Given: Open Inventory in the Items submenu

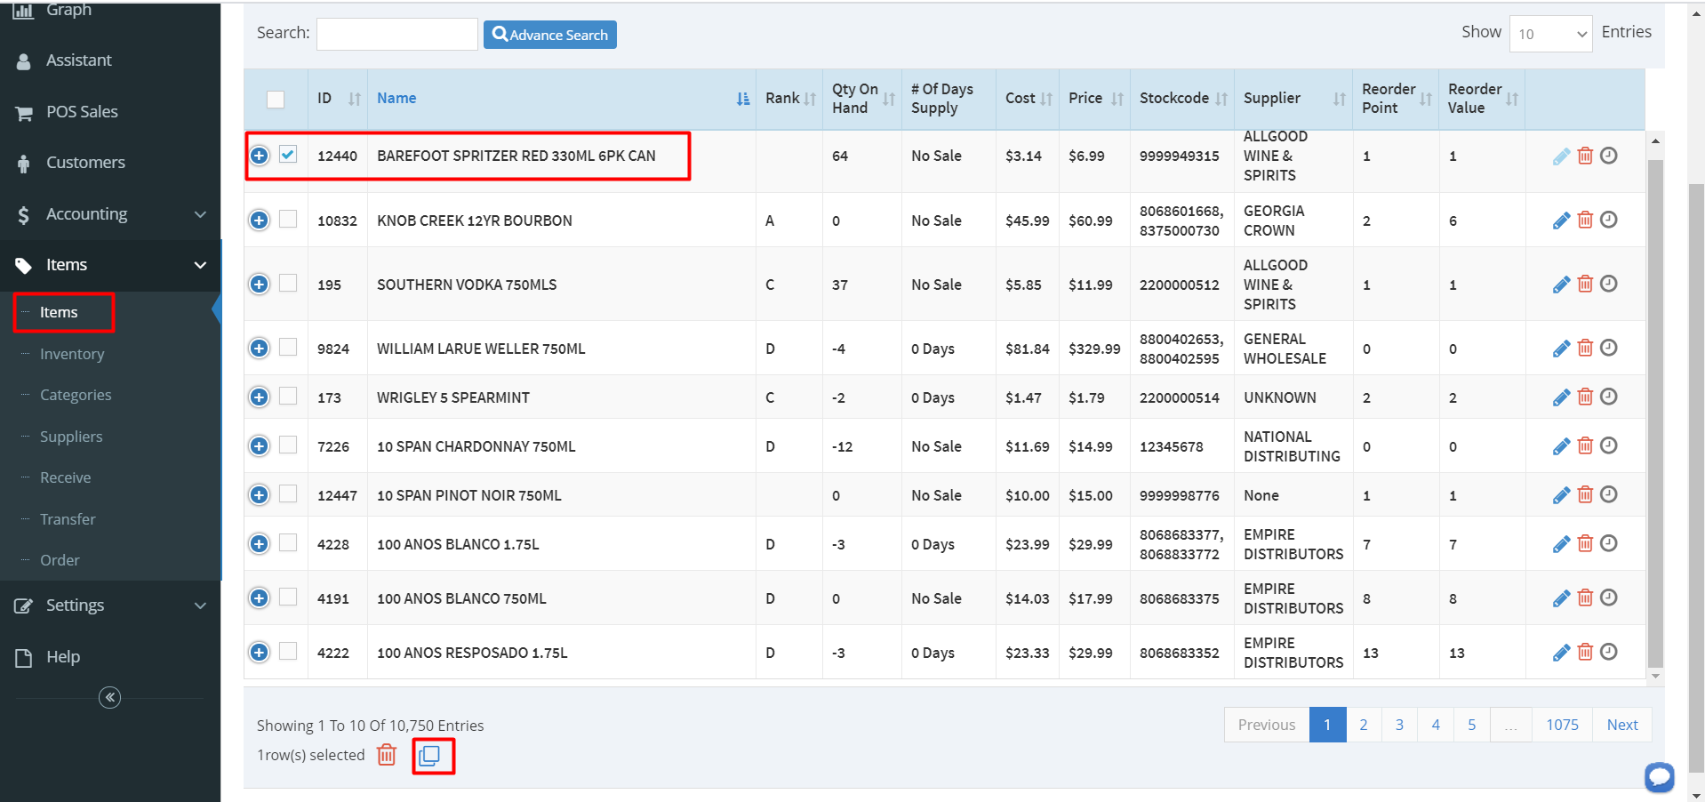Looking at the screenshot, I should click(72, 354).
